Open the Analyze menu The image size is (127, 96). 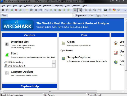[37, 6]
